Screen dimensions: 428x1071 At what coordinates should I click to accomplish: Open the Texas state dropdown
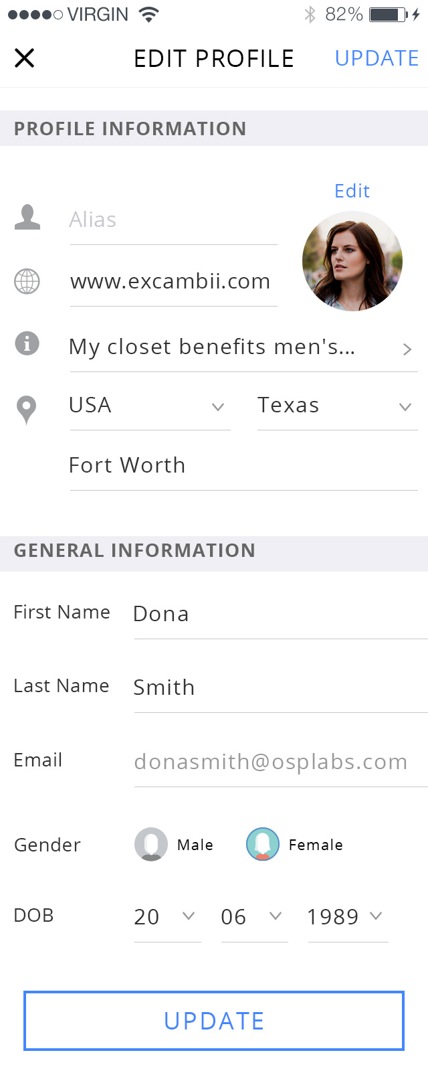click(x=337, y=406)
